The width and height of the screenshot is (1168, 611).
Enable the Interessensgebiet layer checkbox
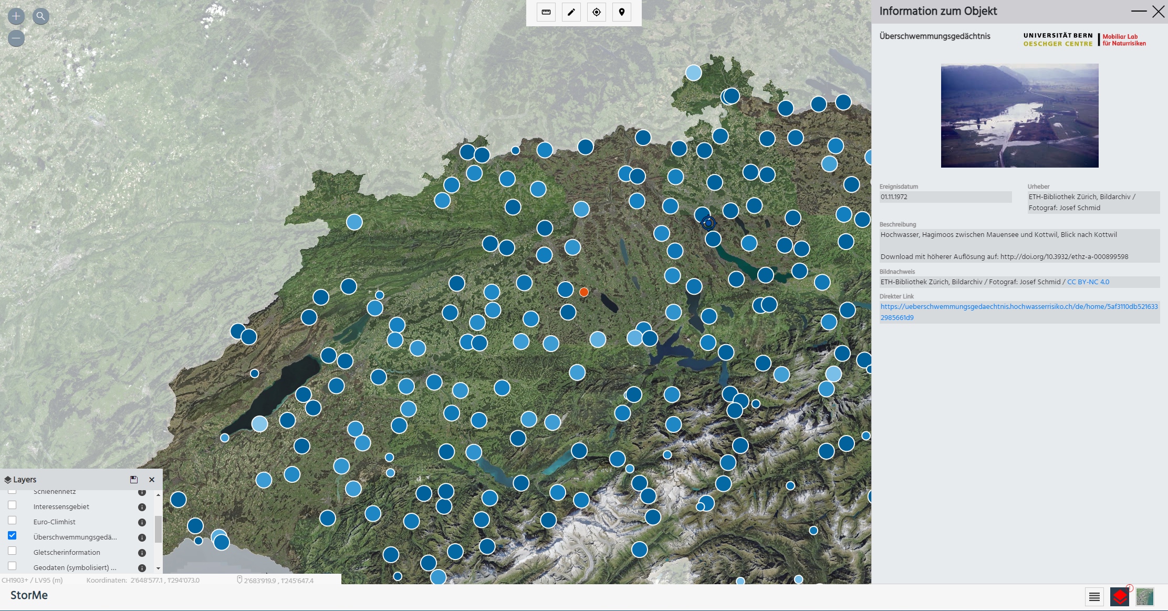[12, 505]
